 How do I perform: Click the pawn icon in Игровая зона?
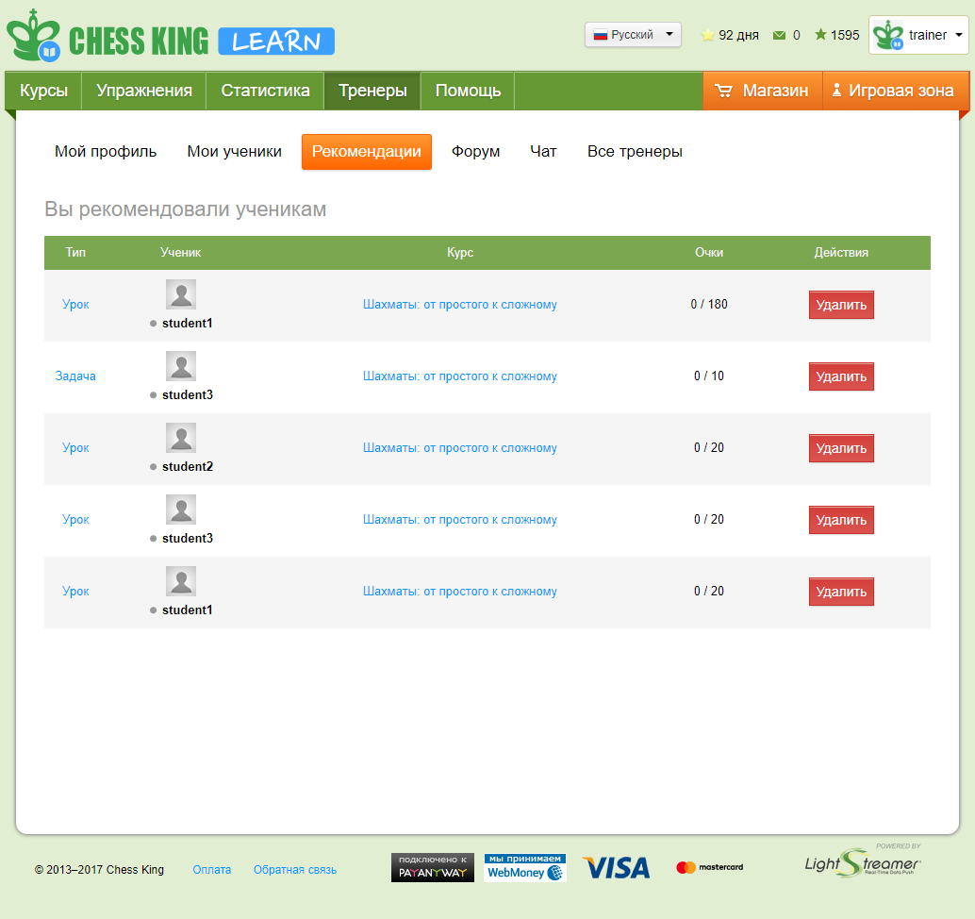(x=836, y=92)
